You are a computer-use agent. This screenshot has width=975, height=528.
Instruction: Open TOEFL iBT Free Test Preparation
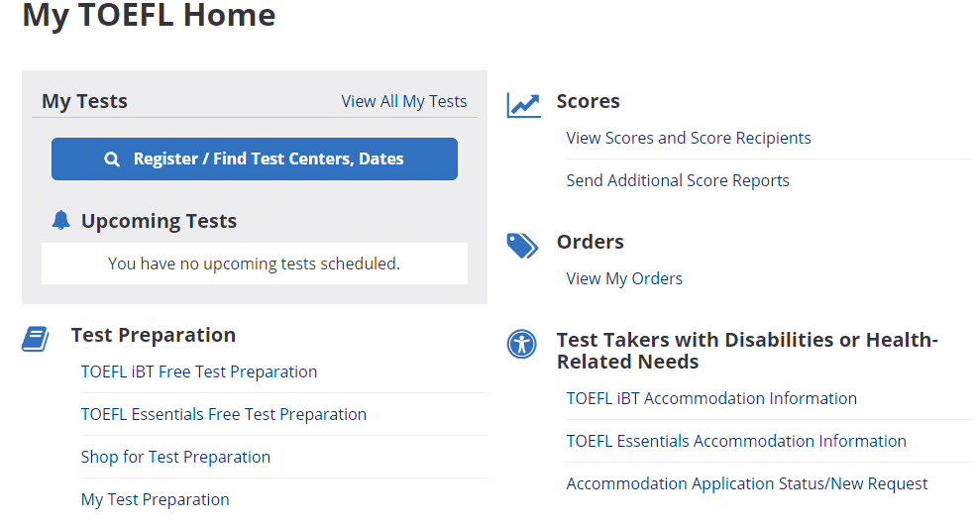coord(199,371)
